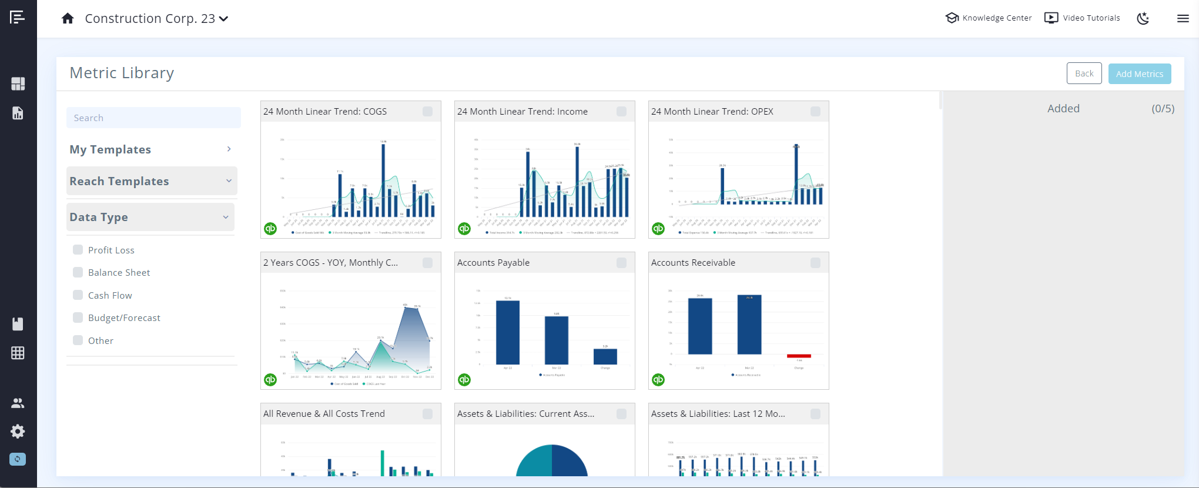1199x488 pixels.
Task: Select Assets & Liabilities: Last 12 Months checkbox
Action: (815, 414)
